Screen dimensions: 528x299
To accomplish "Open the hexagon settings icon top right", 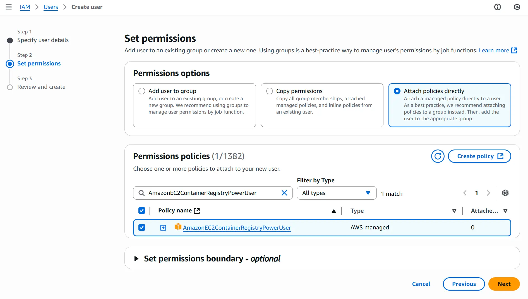I will (x=517, y=7).
